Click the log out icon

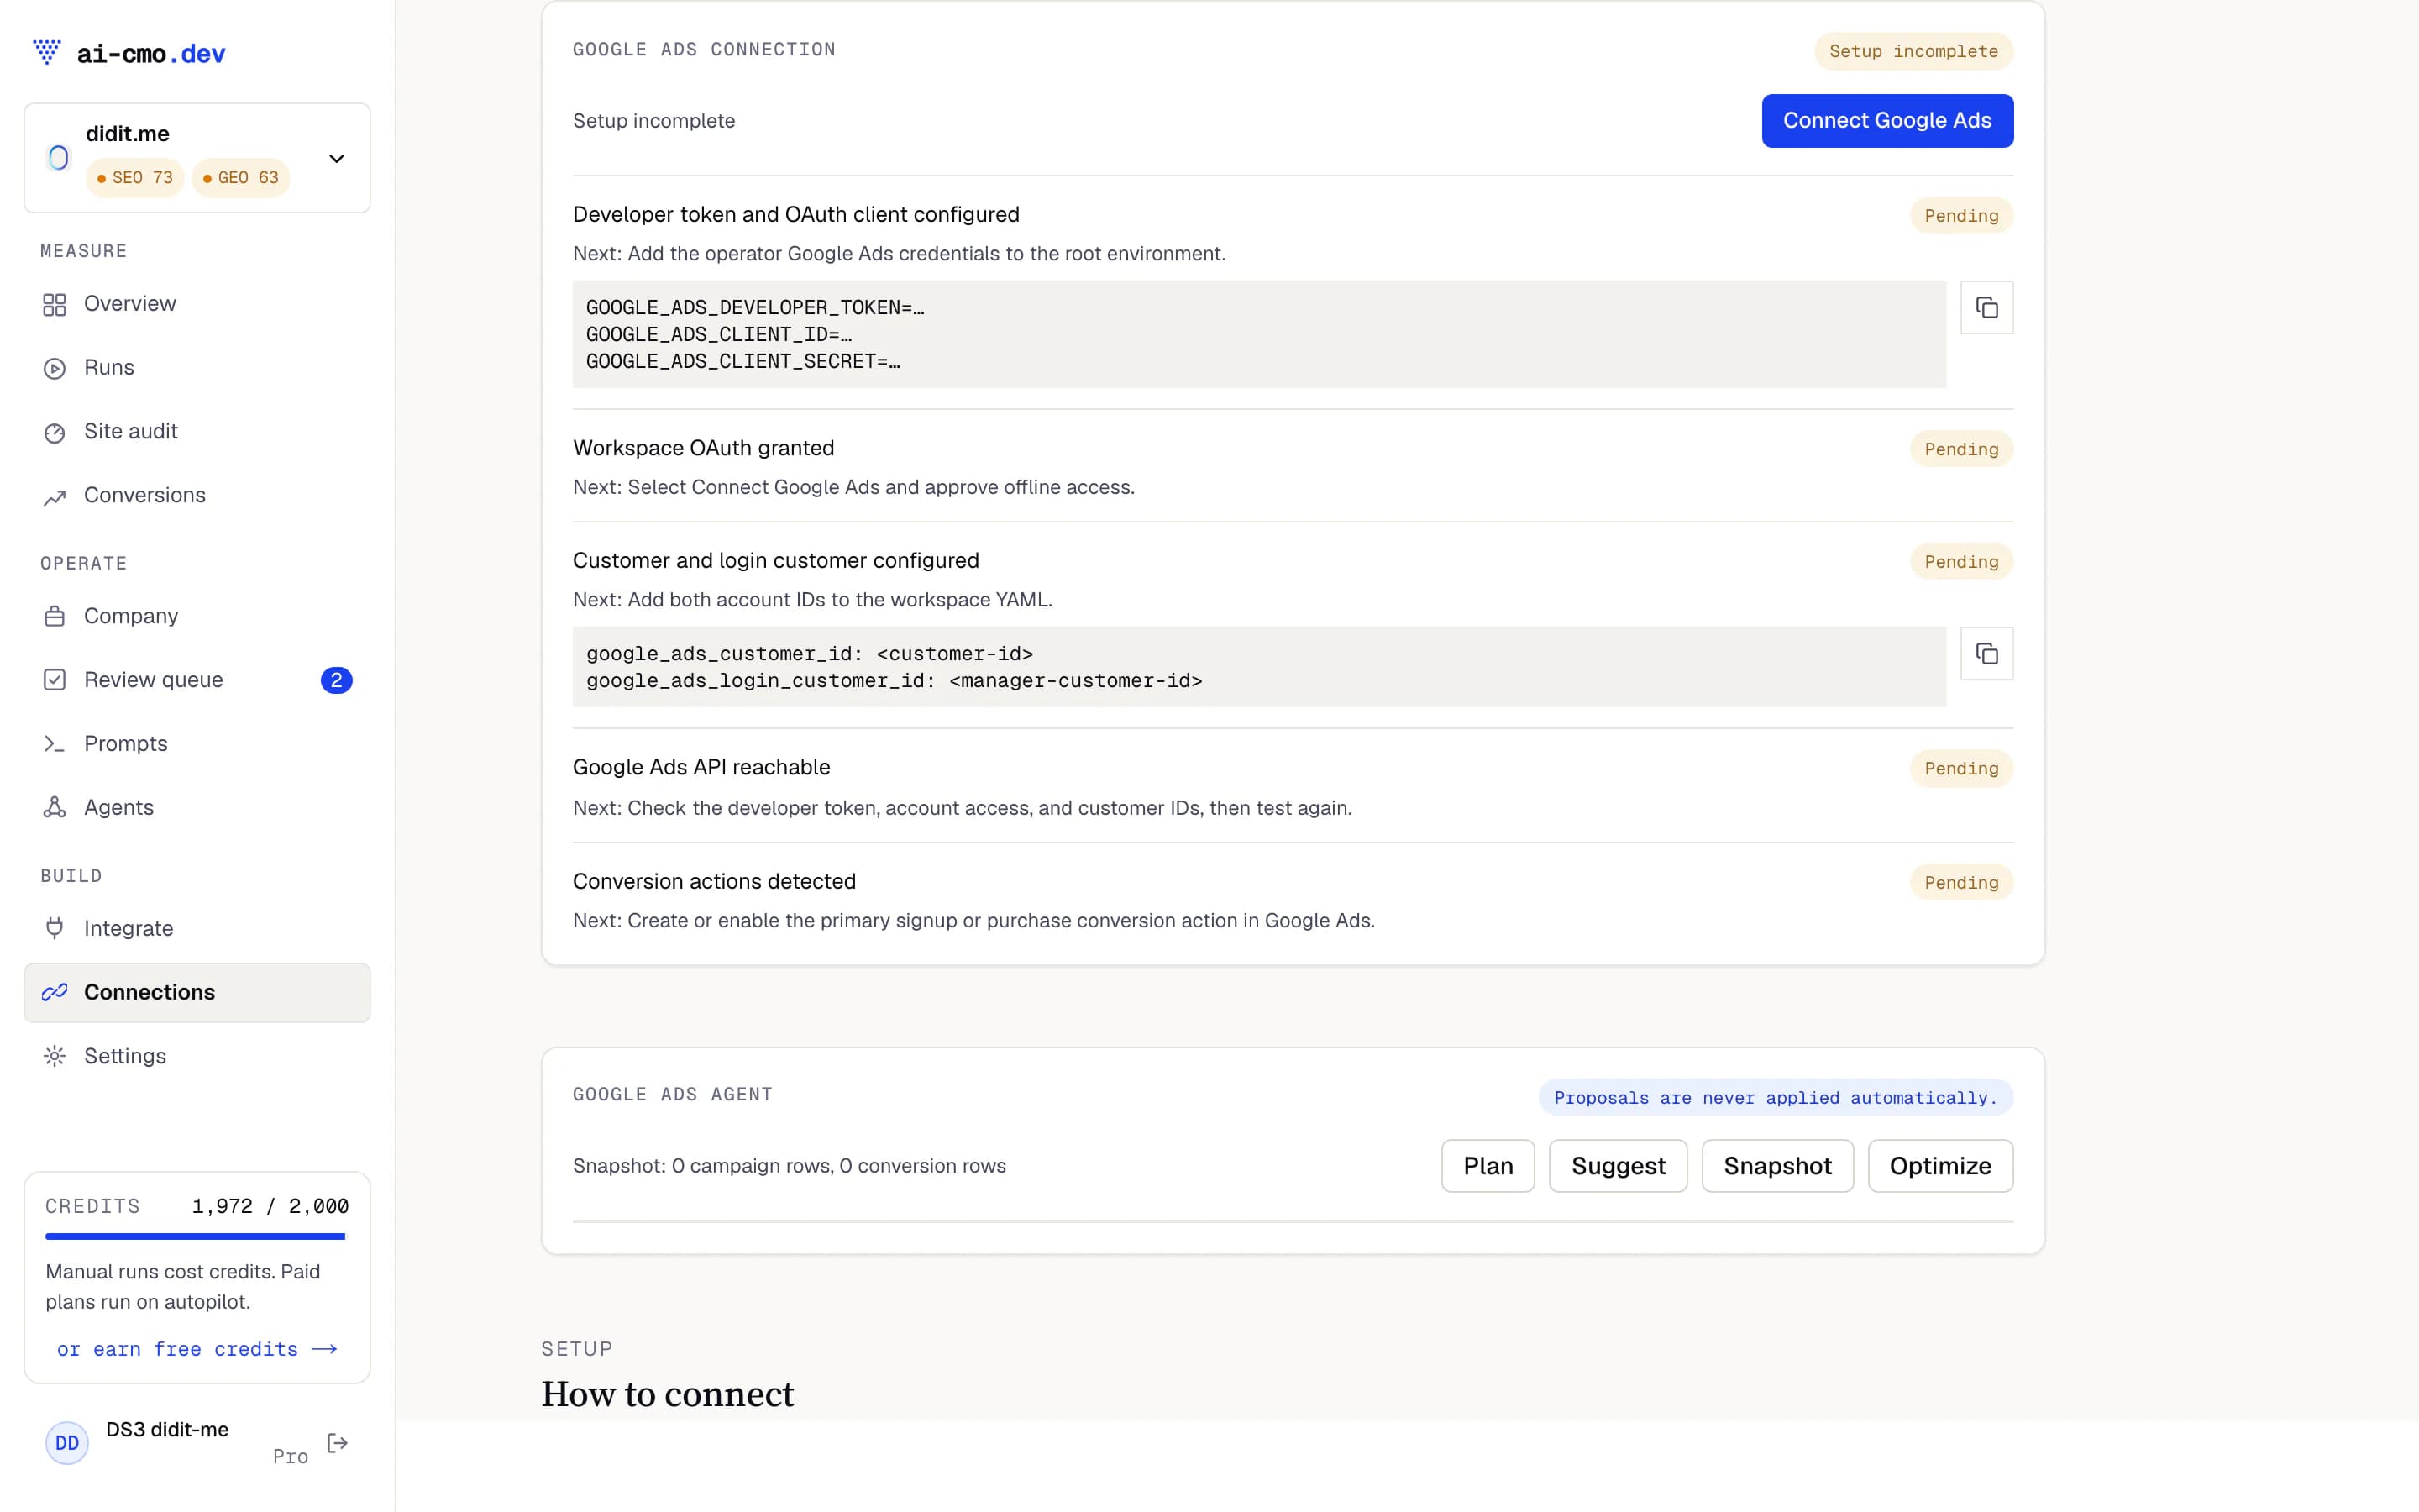338,1443
